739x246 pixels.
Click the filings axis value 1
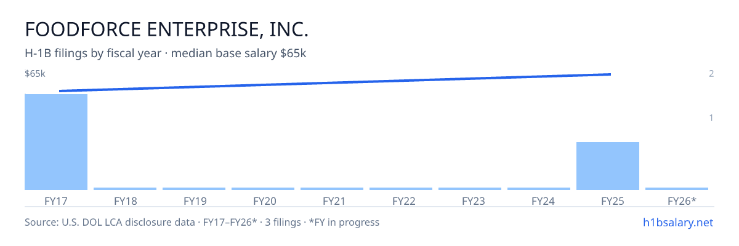coord(711,117)
